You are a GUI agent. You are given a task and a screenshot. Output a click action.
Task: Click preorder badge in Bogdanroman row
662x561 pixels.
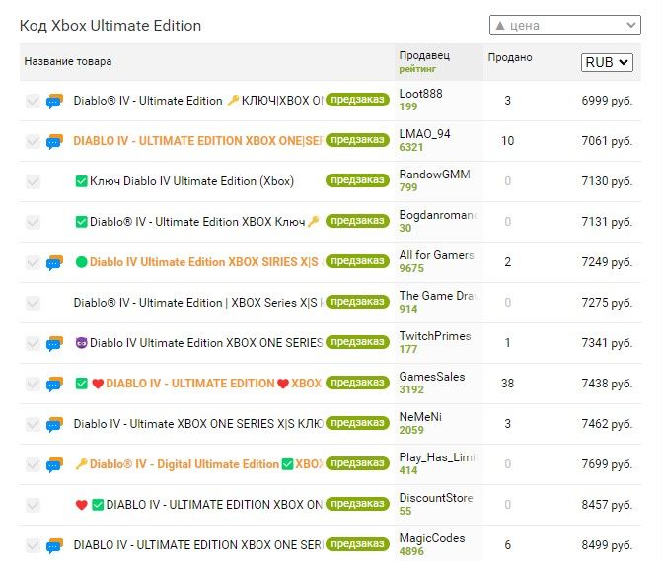click(357, 221)
